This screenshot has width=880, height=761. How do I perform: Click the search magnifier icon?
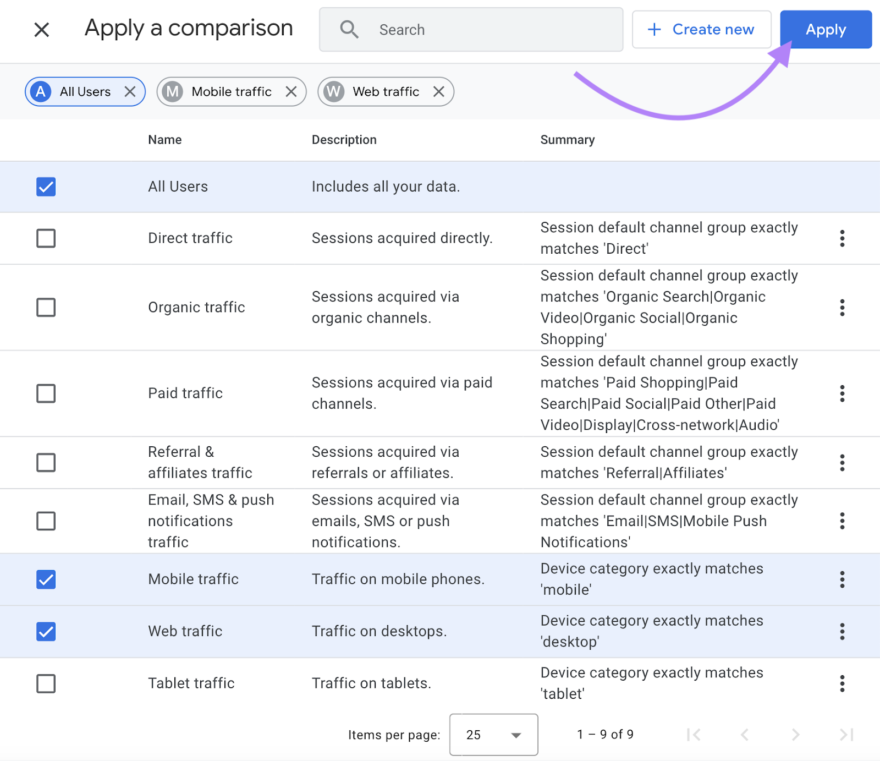[x=350, y=29]
